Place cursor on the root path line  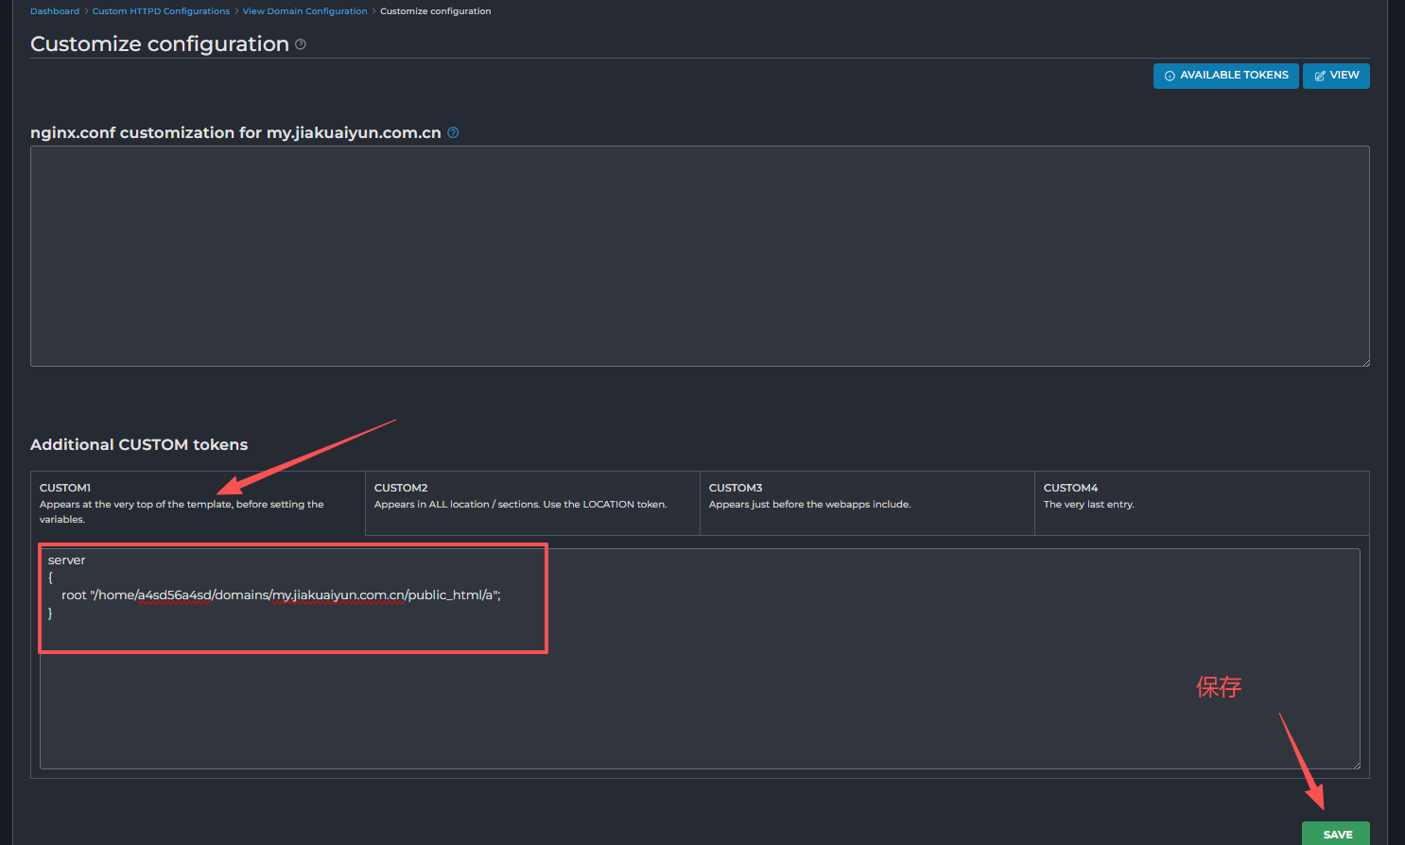click(284, 595)
